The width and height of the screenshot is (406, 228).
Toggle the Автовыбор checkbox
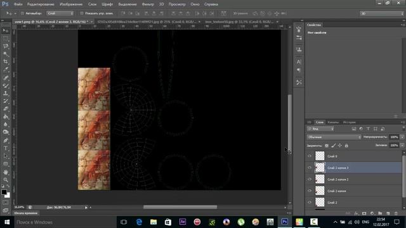pyautogui.click(x=22, y=13)
